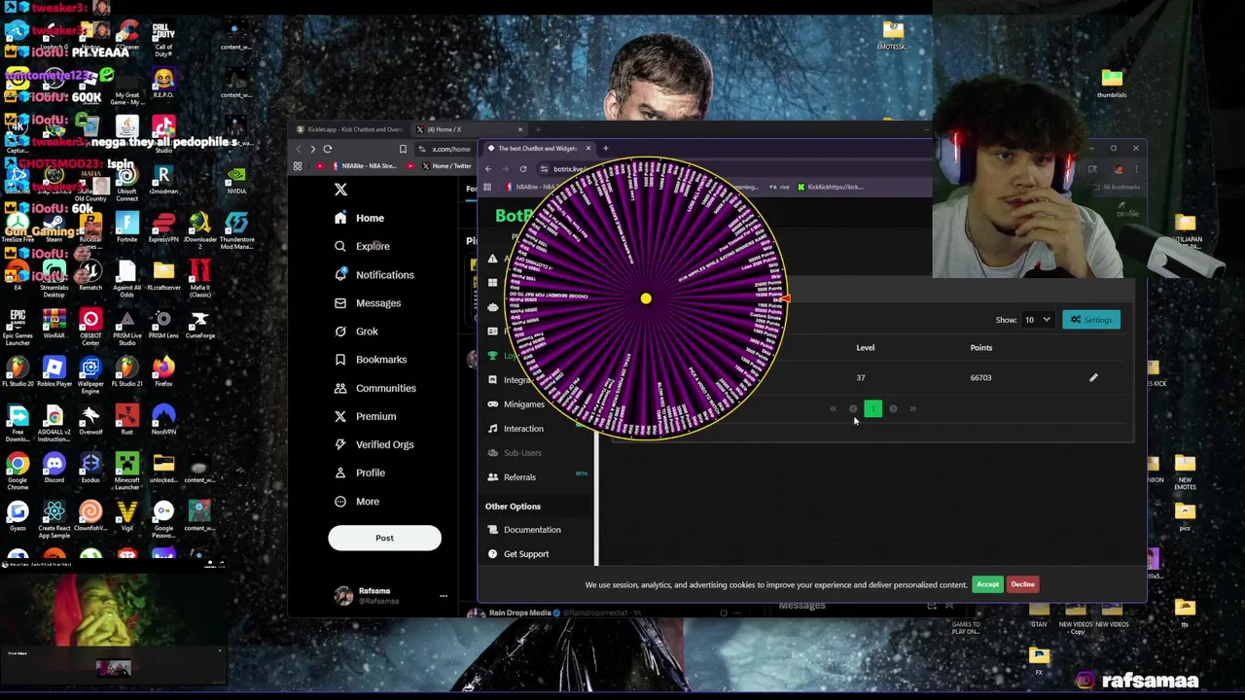The width and height of the screenshot is (1245, 700).
Task: Open new tab in BotRix browser window
Action: point(606,149)
